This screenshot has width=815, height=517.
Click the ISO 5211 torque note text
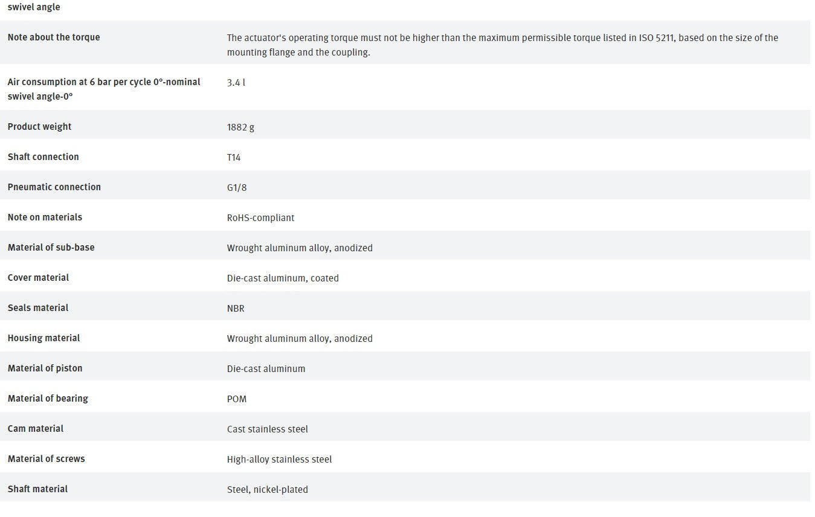[x=503, y=45]
